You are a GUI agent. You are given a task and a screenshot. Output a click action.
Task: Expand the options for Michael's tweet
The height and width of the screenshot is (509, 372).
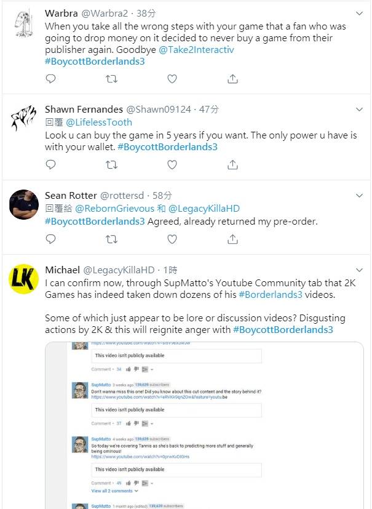(x=360, y=270)
